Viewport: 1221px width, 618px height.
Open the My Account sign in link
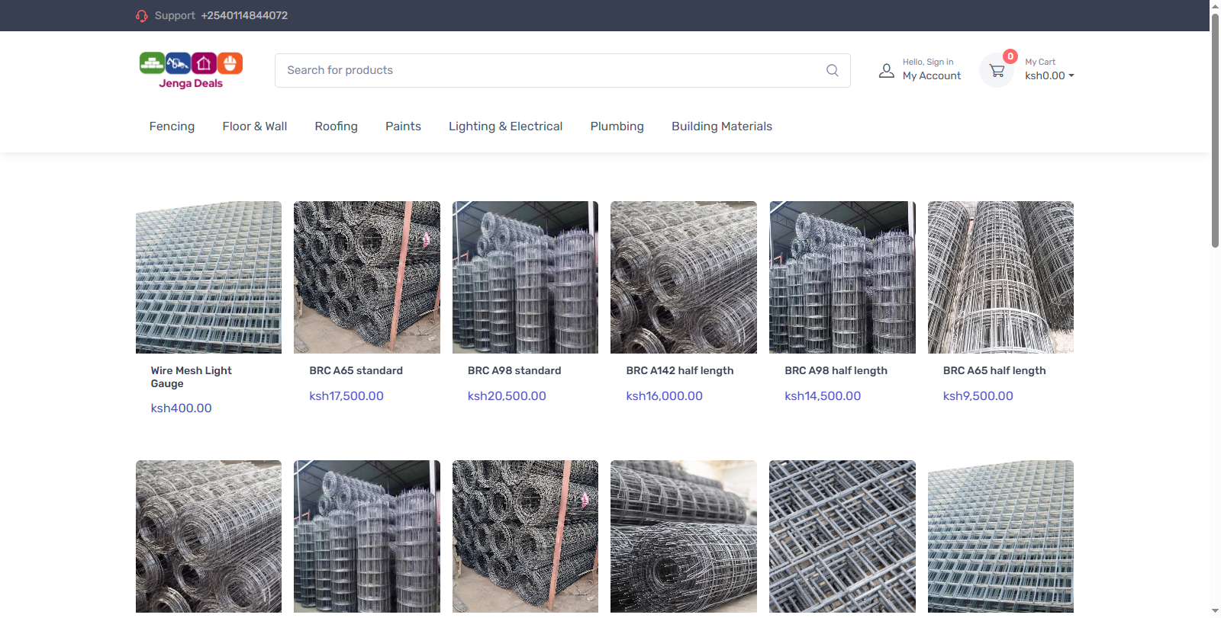click(x=931, y=75)
